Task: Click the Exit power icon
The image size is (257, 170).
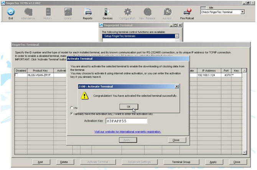Action: [x=11, y=12]
